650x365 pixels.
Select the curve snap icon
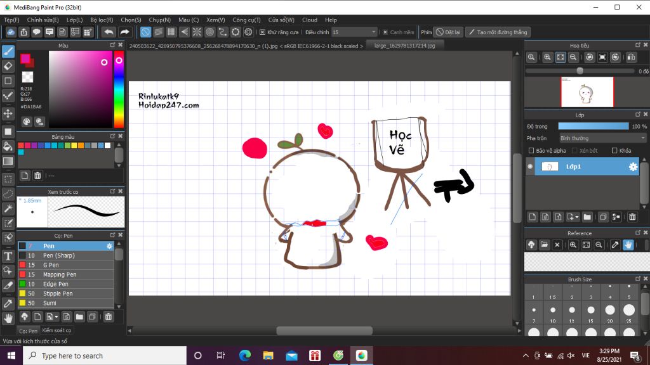point(223,32)
